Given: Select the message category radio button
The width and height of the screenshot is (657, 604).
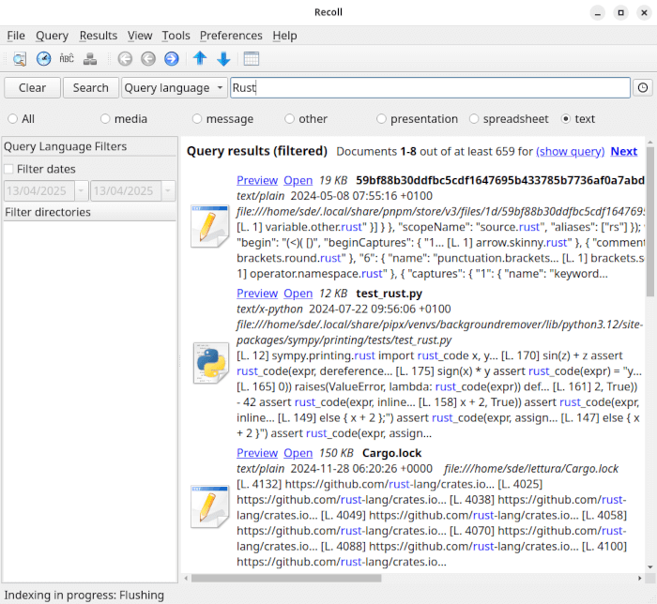Looking at the screenshot, I should click(197, 119).
